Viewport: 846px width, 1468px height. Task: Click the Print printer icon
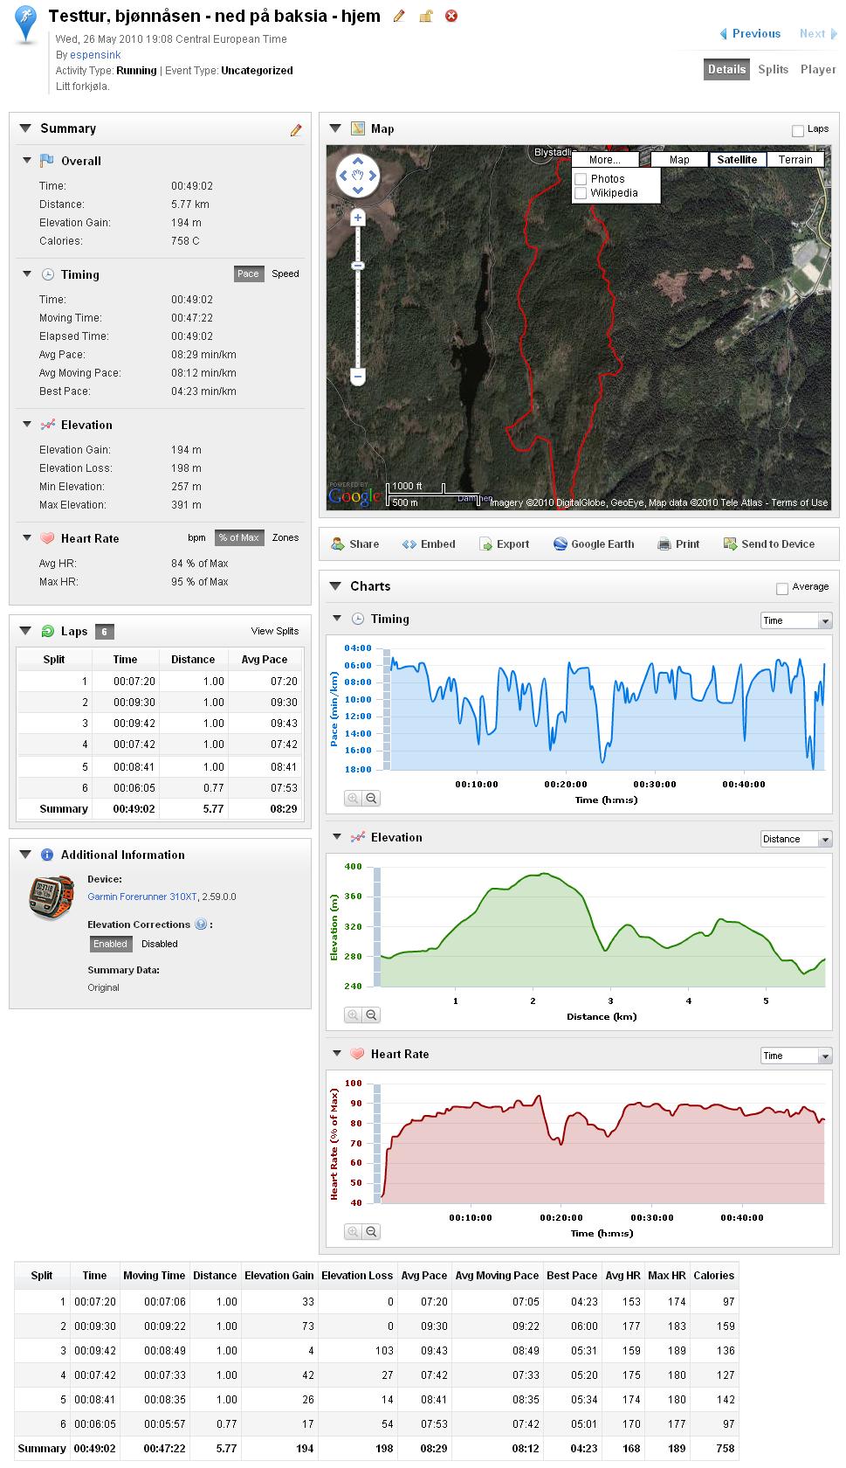[664, 544]
